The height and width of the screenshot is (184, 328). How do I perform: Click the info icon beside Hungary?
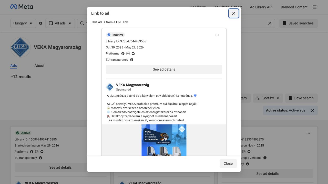[40, 23]
